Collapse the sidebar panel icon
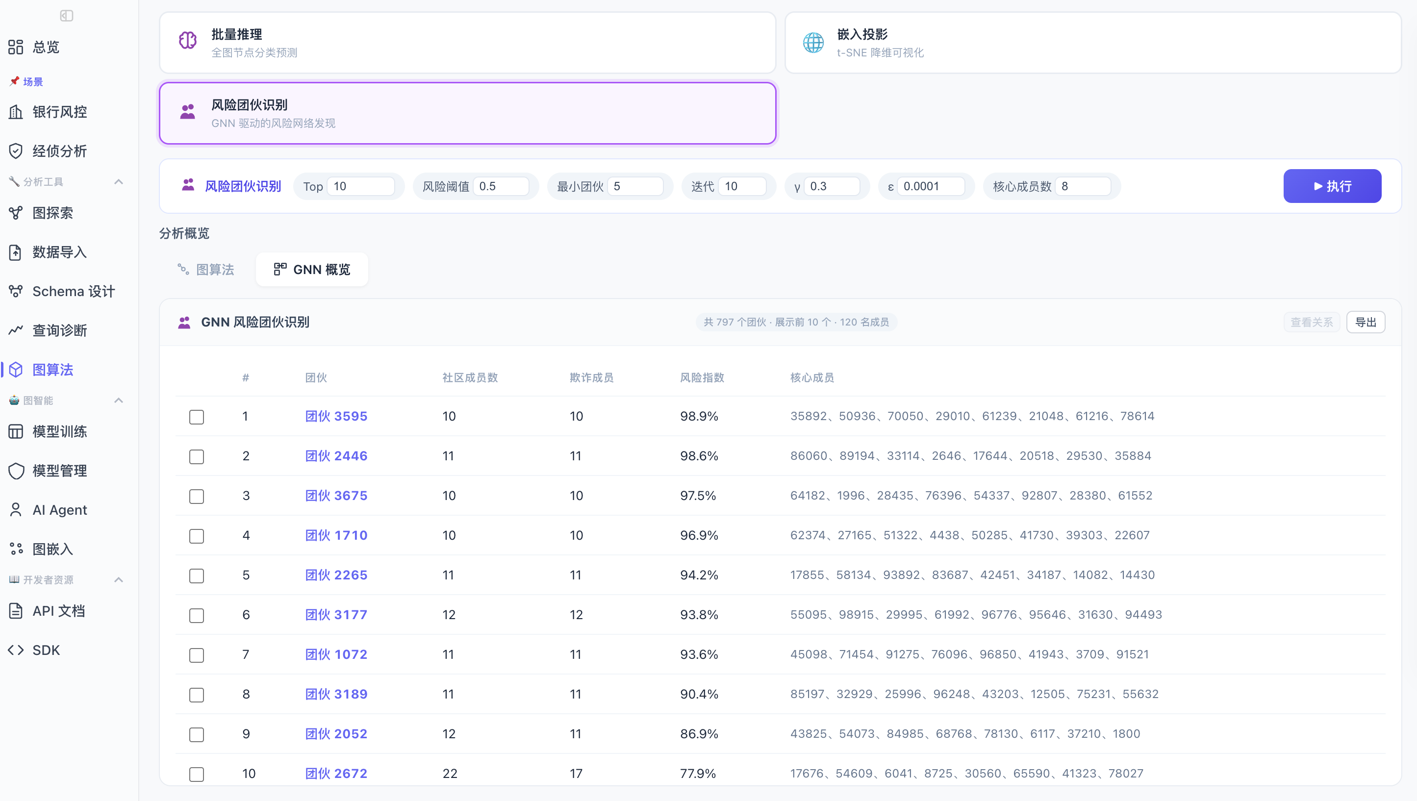 pos(67,15)
